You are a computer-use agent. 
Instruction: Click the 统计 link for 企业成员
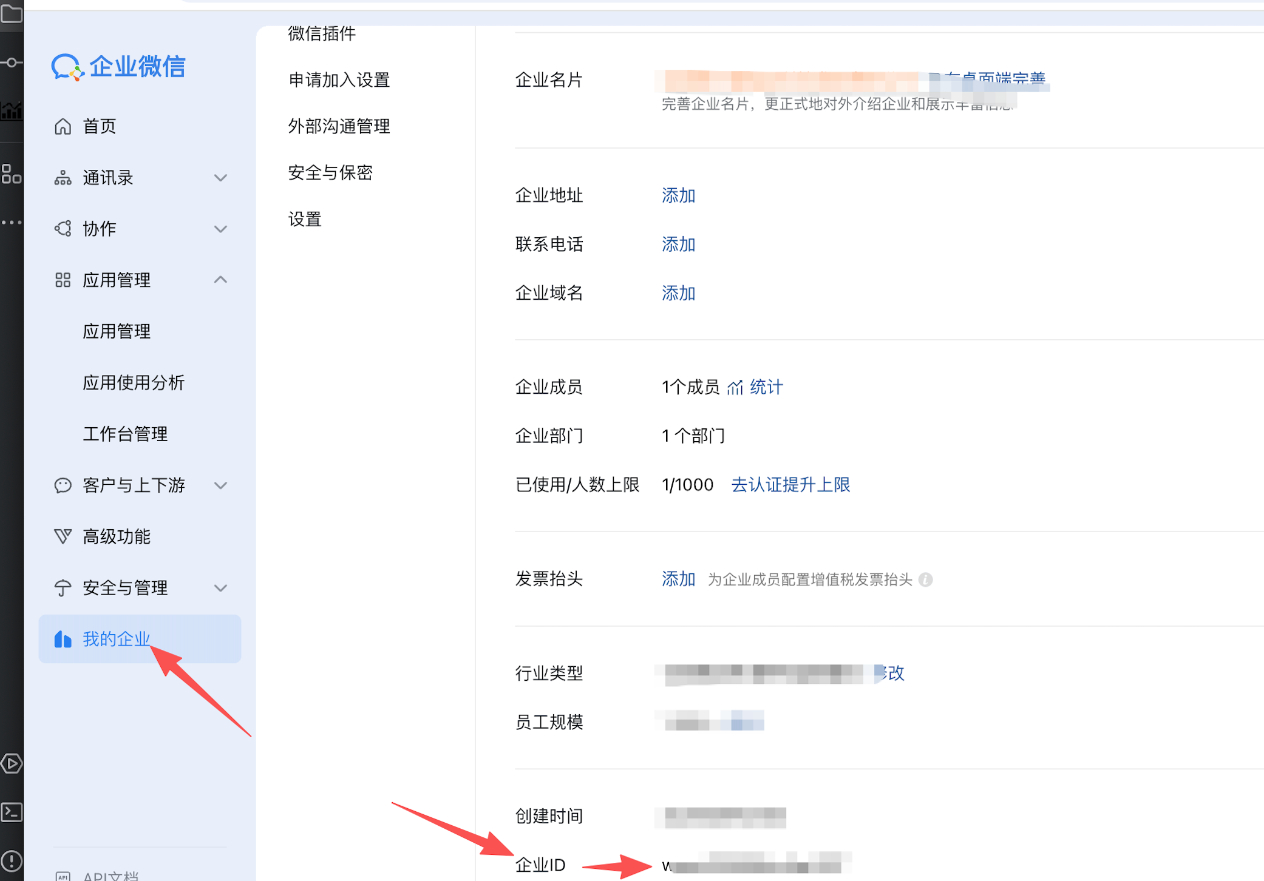click(x=766, y=387)
